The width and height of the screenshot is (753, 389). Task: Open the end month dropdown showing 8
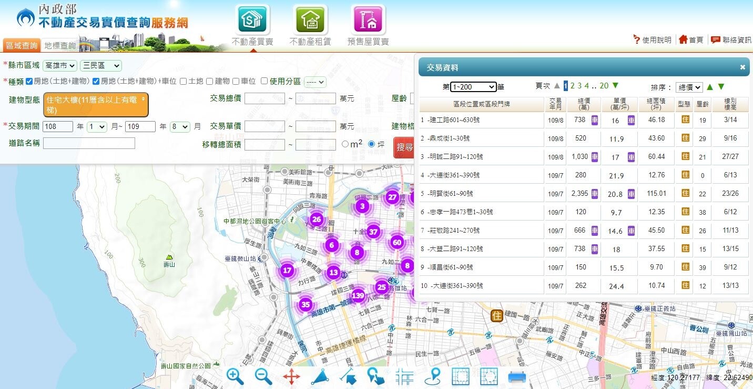(180, 127)
